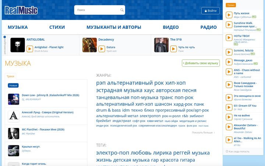Image resolution: width=265 pixels, height=166 pixels.
Task: Play promo track НОТЫ ТВОИ
Action: (229, 37)
